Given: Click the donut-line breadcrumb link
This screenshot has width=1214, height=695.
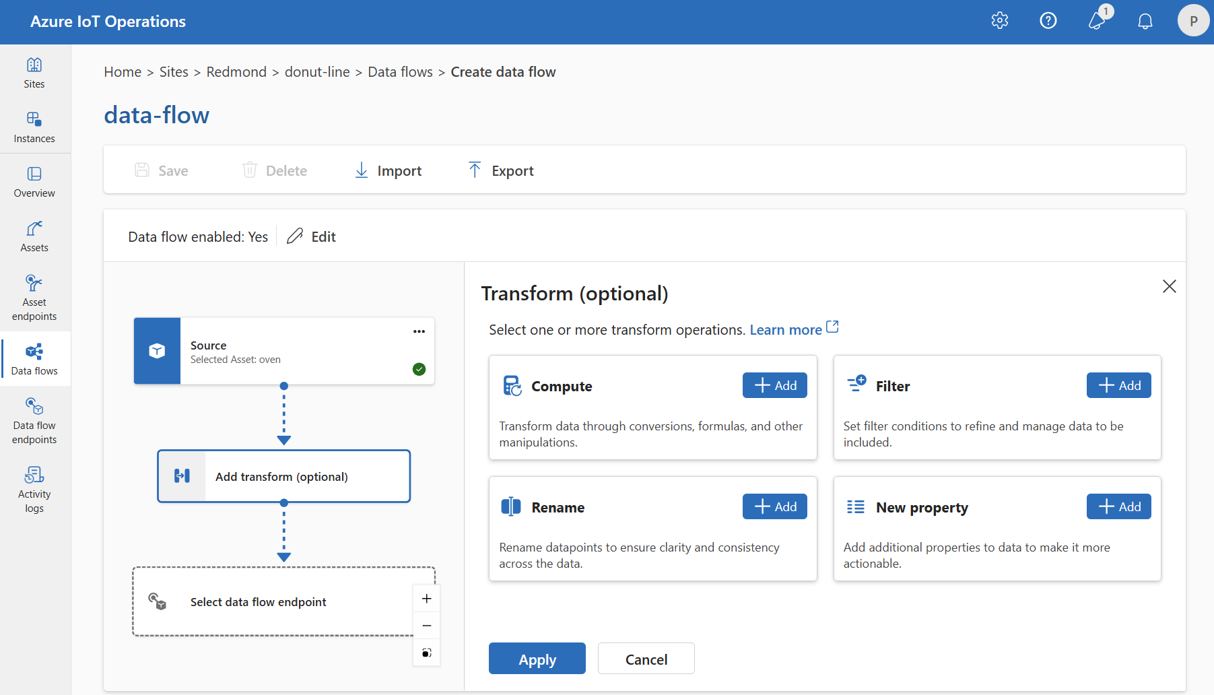Looking at the screenshot, I should click(317, 72).
